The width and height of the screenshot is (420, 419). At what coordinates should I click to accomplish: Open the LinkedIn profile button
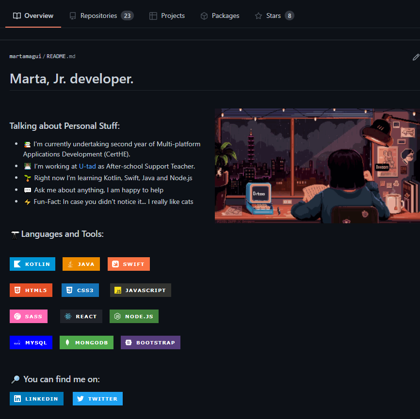point(37,399)
